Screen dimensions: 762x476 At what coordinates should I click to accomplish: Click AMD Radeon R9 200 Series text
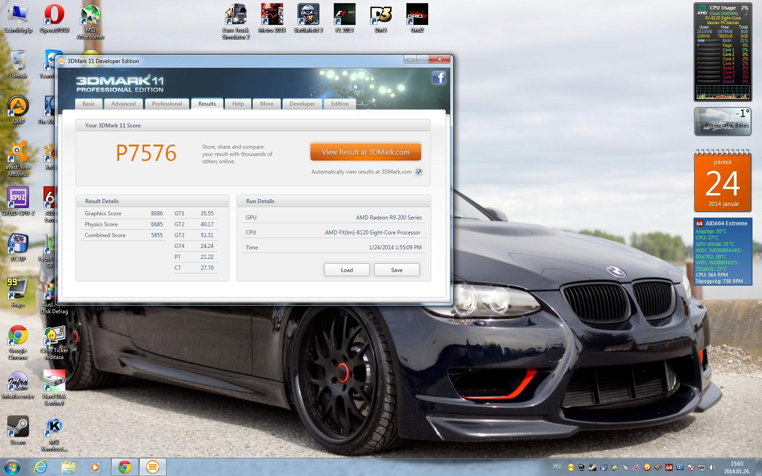(389, 218)
